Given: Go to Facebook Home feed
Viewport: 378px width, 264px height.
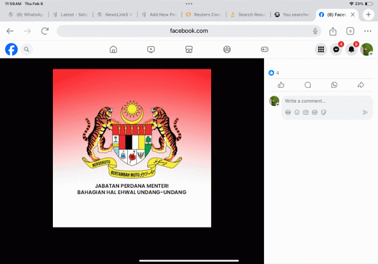Looking at the screenshot, I should tap(113, 49).
